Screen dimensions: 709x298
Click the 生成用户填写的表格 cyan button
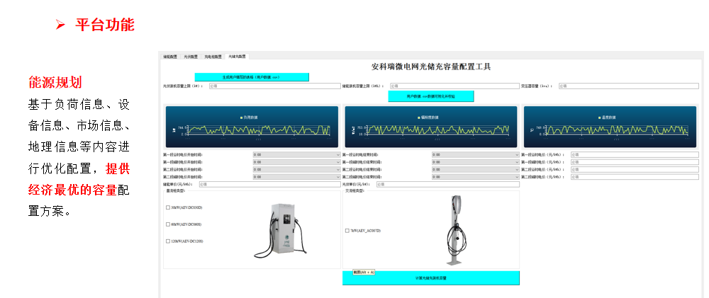252,77
